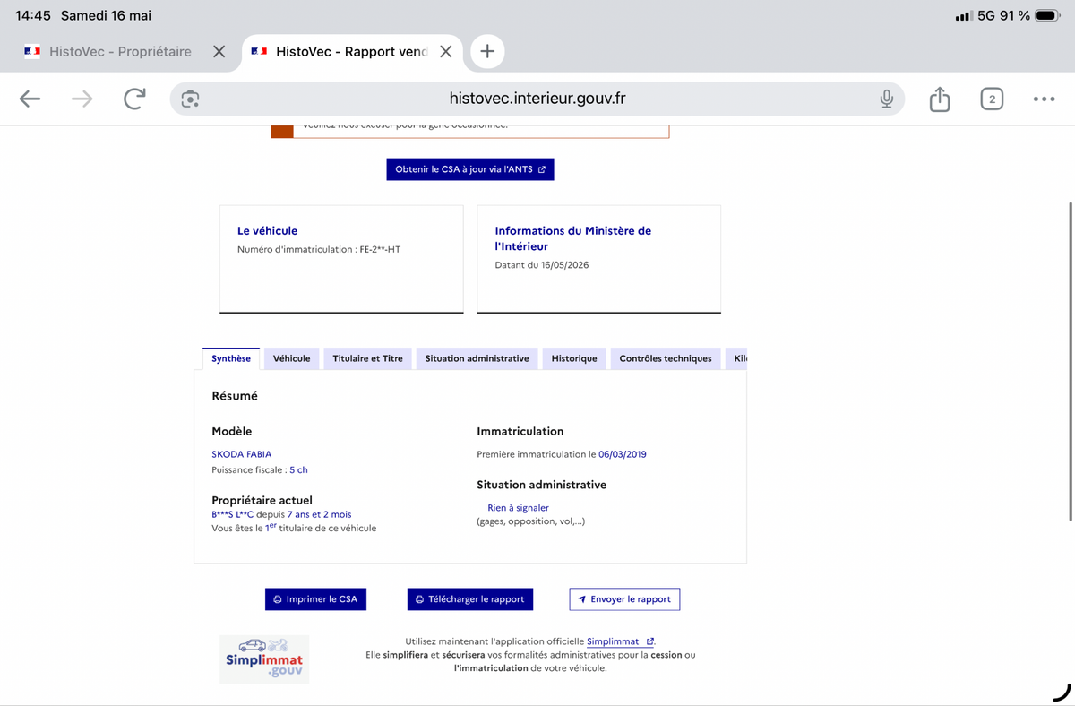Close the HistoVec - Rapport vendeur tab

click(x=445, y=52)
